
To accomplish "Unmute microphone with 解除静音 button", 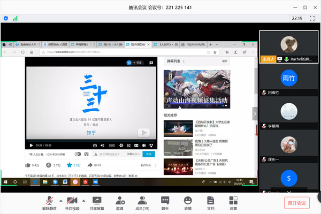I will tap(49, 203).
